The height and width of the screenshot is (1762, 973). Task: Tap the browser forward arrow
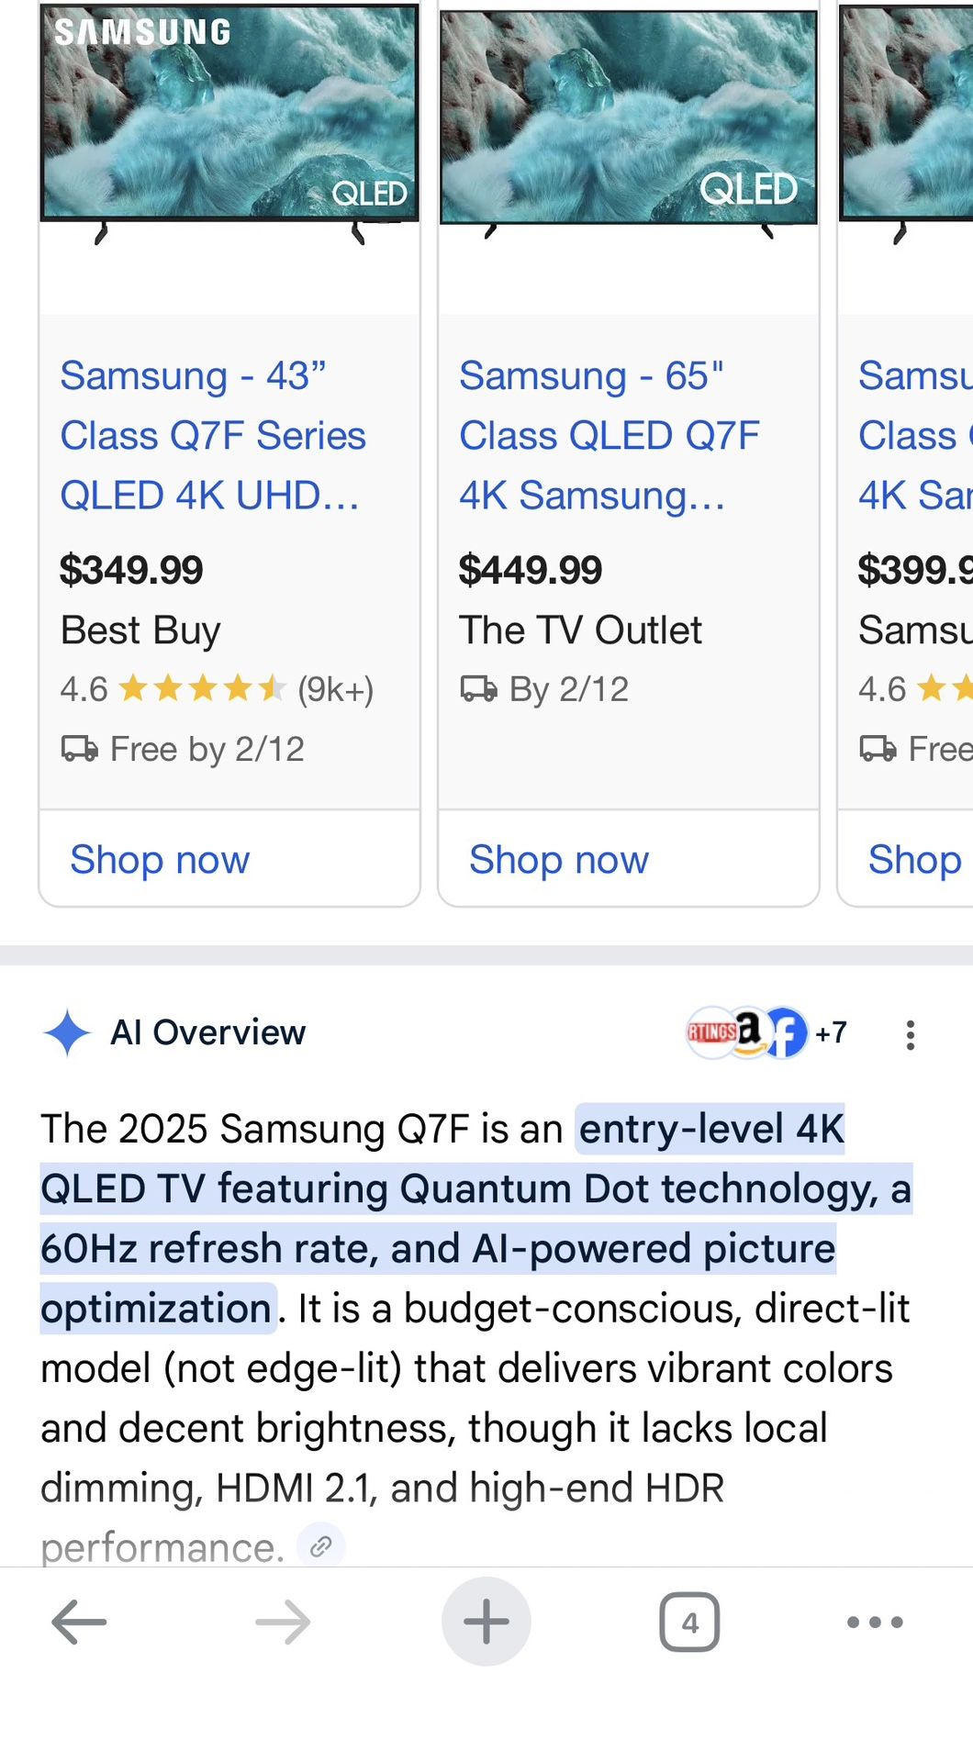point(283,1623)
